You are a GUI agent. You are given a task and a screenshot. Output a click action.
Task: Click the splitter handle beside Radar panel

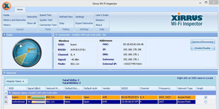(x=53, y=51)
